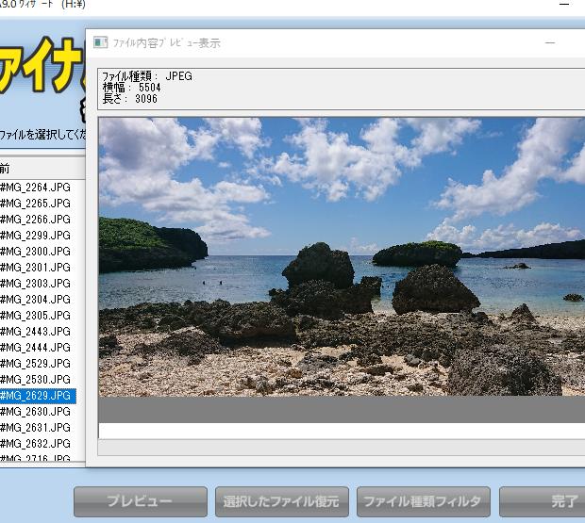Viewport: 585px width, 523px height.
Task: Click the preview window horizontal scrollbar
Action: 342,448
